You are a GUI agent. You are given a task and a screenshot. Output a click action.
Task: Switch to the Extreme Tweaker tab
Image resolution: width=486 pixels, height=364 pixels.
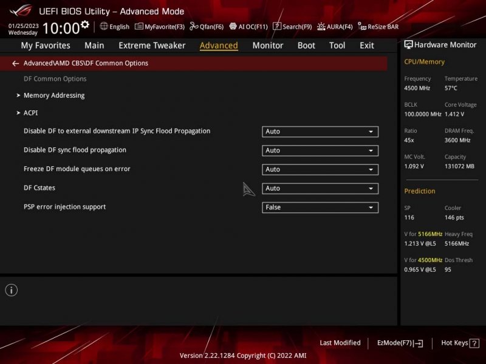(152, 45)
